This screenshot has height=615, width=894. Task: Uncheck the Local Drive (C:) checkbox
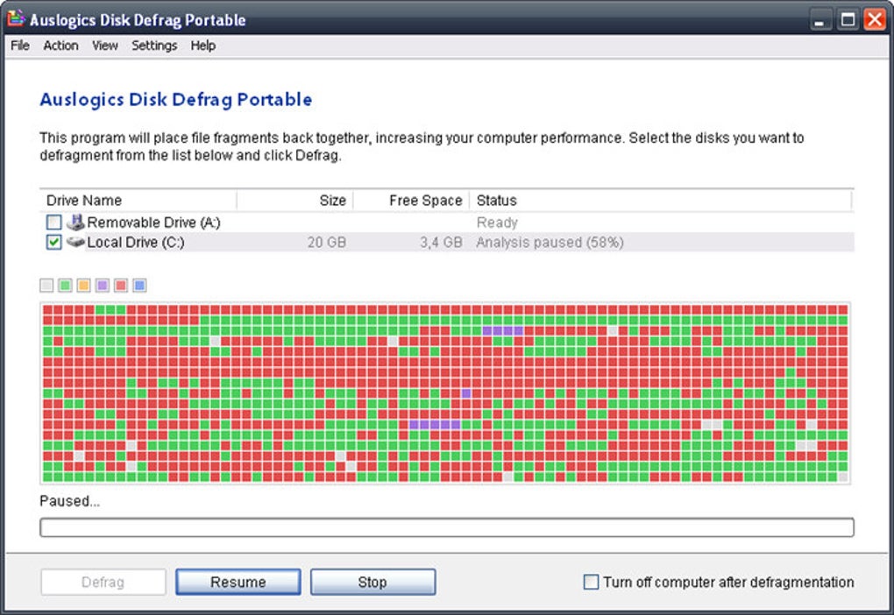[53, 243]
